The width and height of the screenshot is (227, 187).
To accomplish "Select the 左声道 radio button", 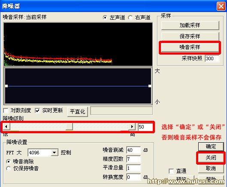I will [x=105, y=18].
